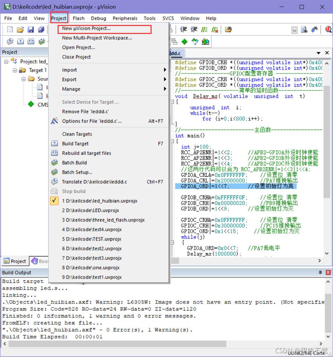
Task: Click the highlighted GPIOA_ORD|=1<<7 code line
Action: tap(236, 186)
